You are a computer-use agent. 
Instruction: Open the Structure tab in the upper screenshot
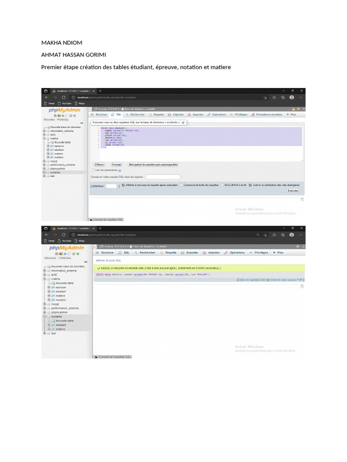[x=99, y=114]
